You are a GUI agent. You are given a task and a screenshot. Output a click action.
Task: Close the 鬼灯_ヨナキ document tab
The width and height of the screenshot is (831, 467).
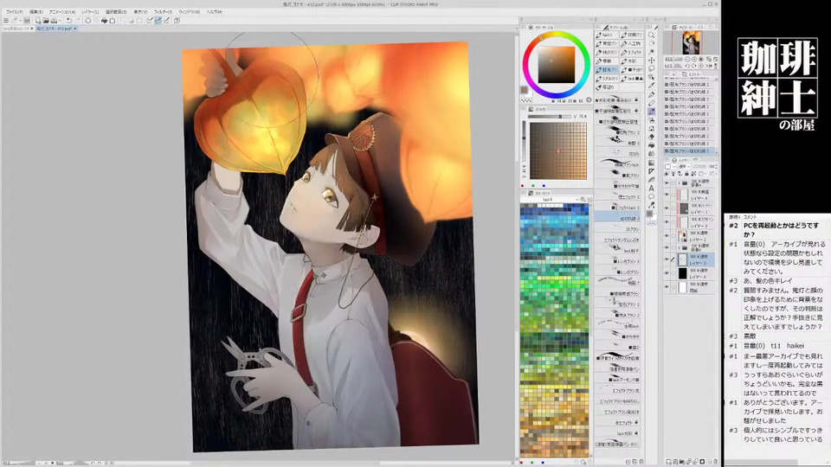tap(75, 29)
